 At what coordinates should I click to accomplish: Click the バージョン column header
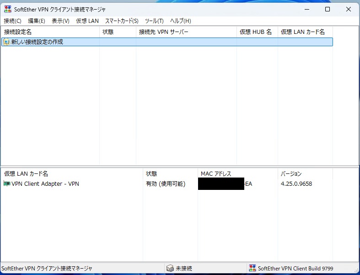coord(291,174)
